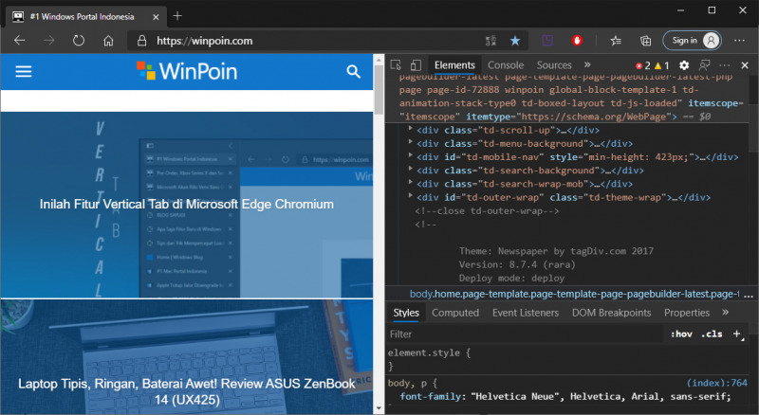Open the Favorites list icon
759x415 pixels.
pyautogui.click(x=616, y=41)
